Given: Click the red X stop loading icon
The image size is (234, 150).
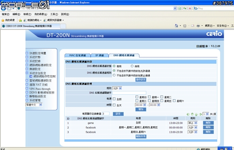Looking at the screenshot, I should 190,8.
